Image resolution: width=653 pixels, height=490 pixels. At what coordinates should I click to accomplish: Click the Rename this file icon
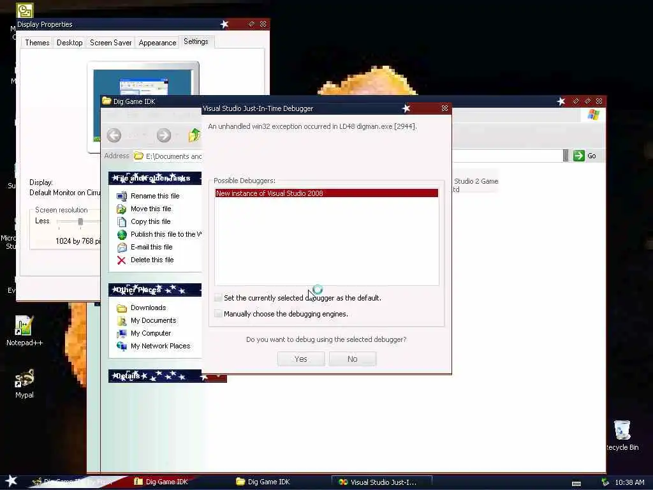pos(122,197)
